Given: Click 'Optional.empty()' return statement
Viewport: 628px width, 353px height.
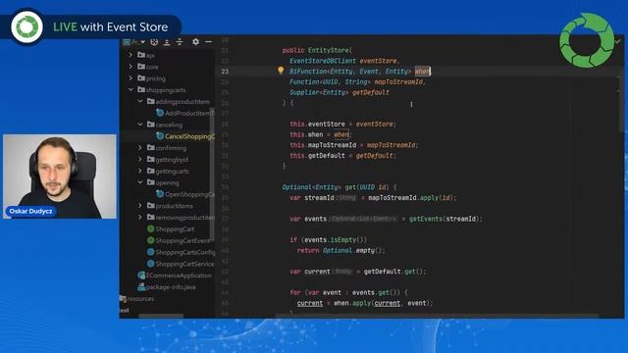Looking at the screenshot, I should tap(353, 251).
